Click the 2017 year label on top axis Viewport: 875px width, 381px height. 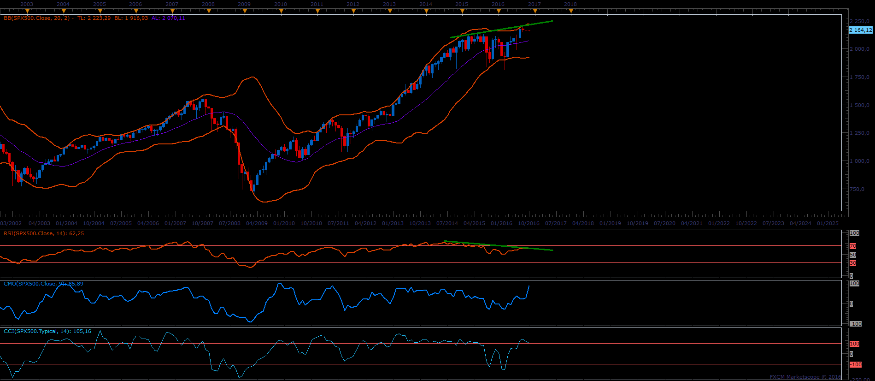[534, 4]
